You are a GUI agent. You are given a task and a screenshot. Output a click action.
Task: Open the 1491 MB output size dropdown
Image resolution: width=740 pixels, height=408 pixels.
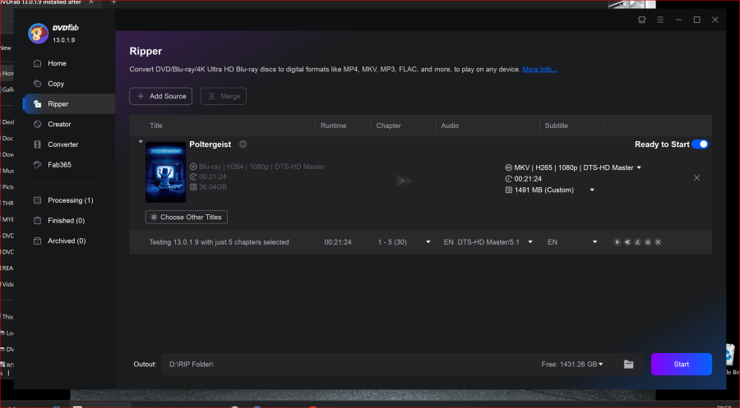point(592,190)
